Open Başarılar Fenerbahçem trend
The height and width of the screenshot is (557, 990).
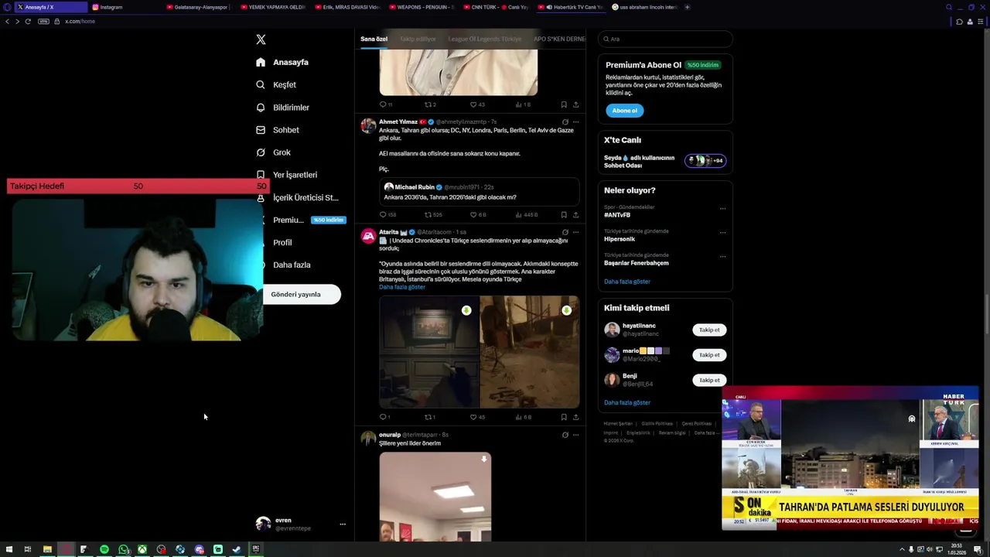coord(636,263)
